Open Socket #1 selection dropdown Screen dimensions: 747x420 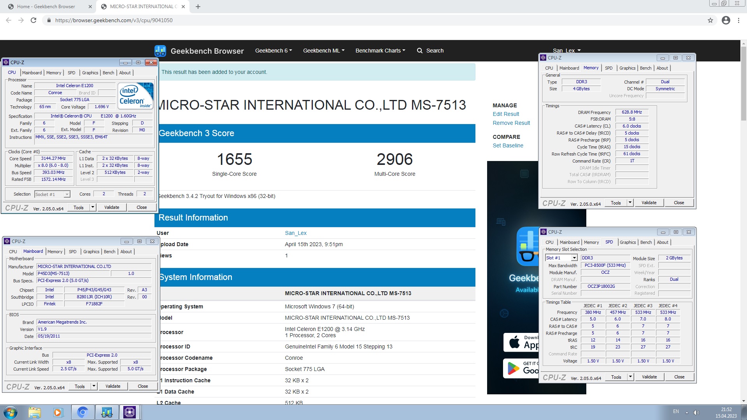[52, 194]
